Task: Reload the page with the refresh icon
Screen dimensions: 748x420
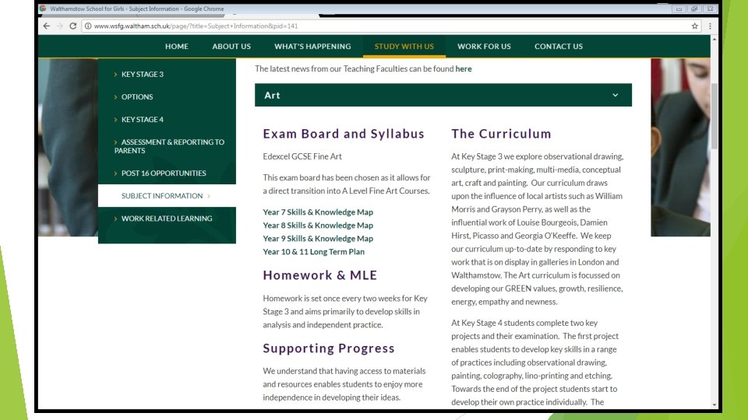Action: click(x=73, y=26)
